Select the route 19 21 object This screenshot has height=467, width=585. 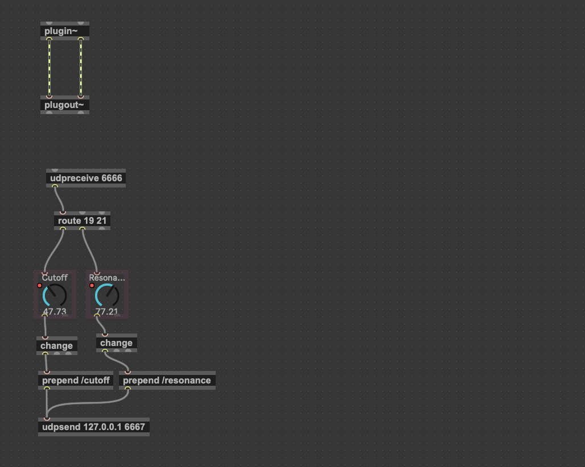82,221
